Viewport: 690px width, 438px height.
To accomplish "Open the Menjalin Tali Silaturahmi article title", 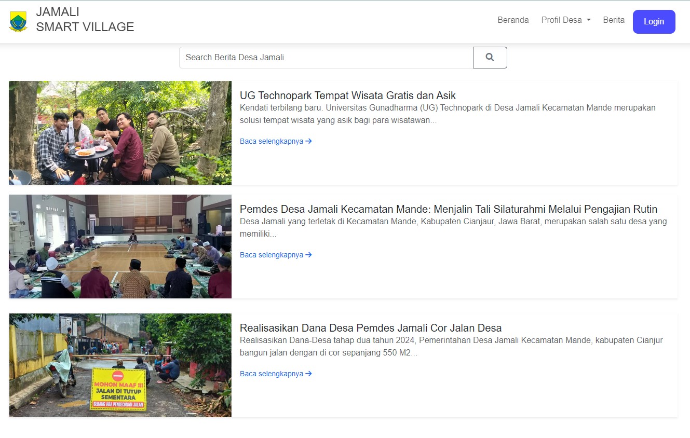I will pyautogui.click(x=448, y=209).
